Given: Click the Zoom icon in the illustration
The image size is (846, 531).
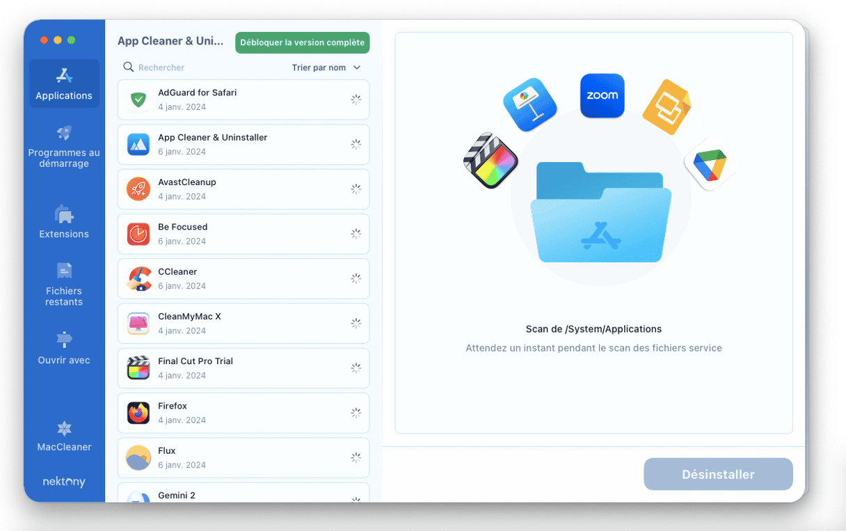Looking at the screenshot, I should pos(602,95).
